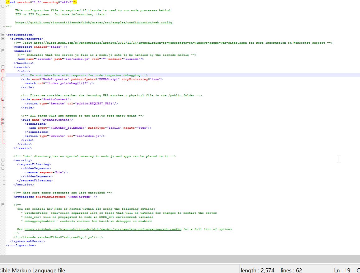Viewport: 360px width, 273px height.
Task: Click the 'bin' directory comment line
Action: (95, 156)
